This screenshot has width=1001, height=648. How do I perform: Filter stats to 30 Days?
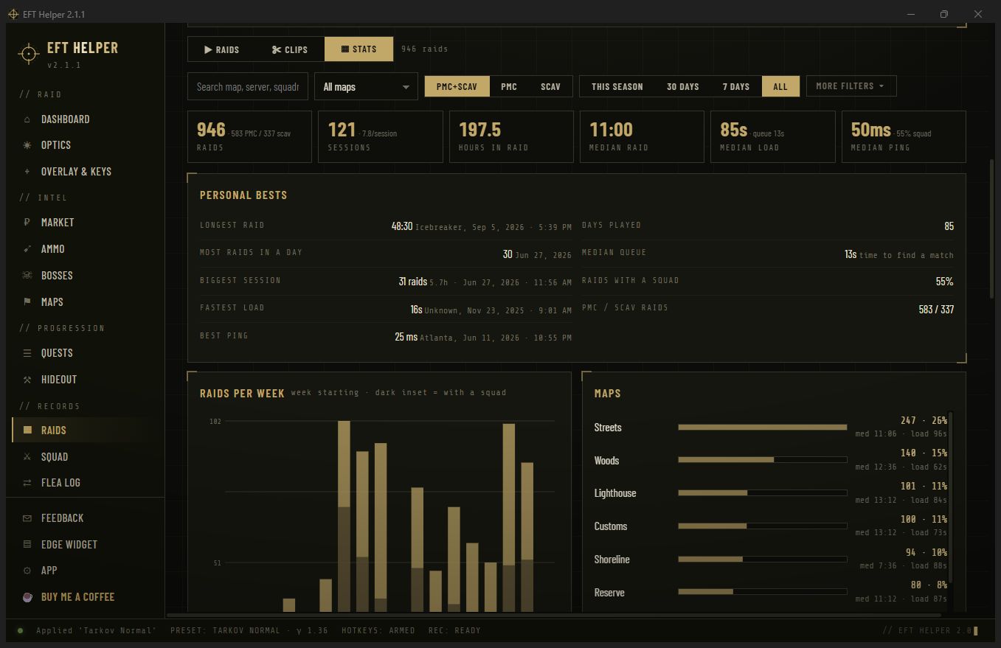(x=683, y=86)
